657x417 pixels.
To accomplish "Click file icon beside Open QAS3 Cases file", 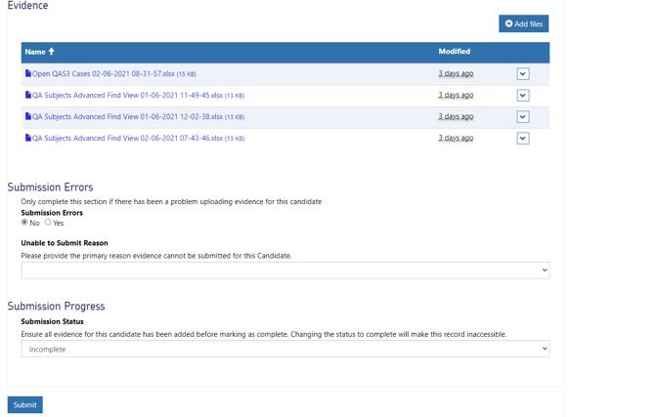I will [x=28, y=73].
